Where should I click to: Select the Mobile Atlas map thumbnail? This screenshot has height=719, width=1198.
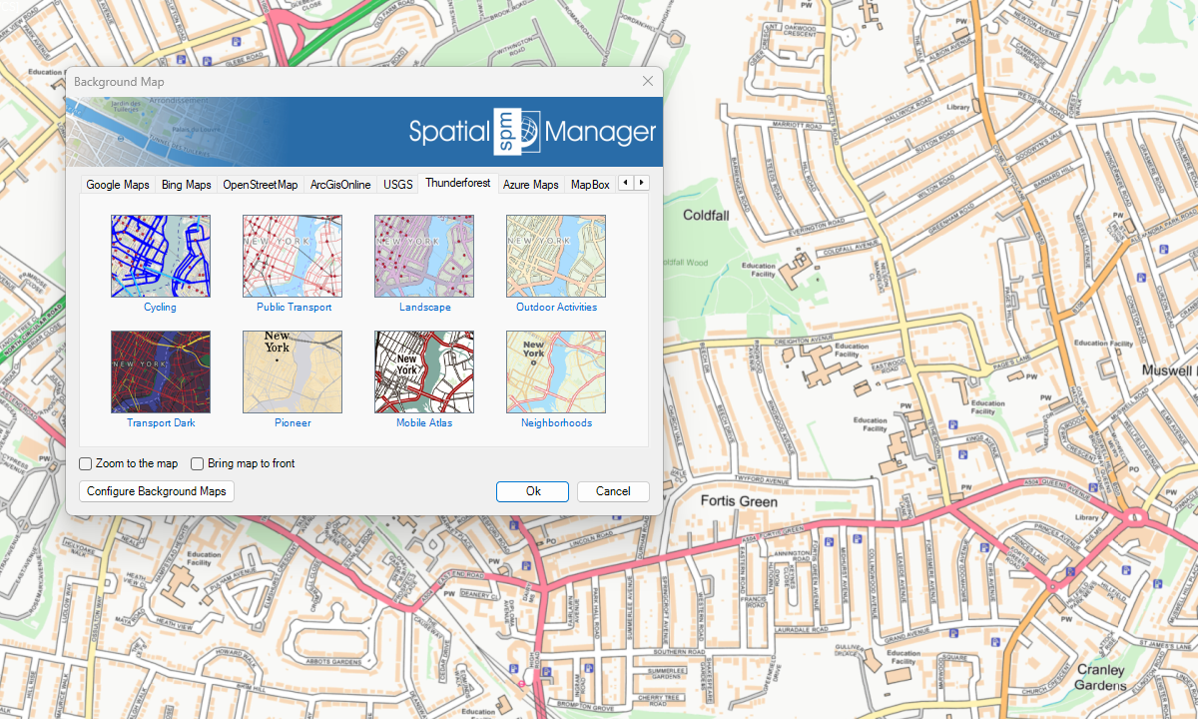(423, 371)
